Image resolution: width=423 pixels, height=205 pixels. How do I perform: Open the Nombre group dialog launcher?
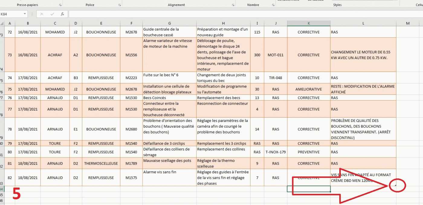(x=273, y=5)
